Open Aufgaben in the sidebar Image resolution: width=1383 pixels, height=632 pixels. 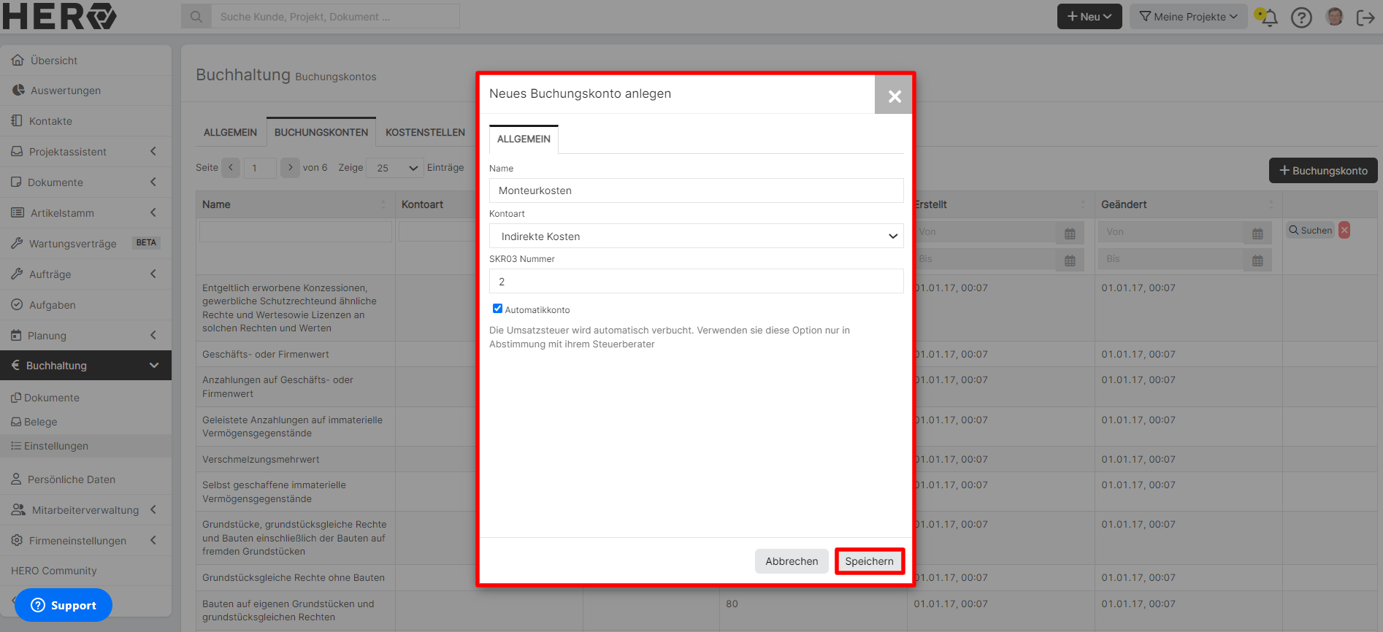(86, 305)
